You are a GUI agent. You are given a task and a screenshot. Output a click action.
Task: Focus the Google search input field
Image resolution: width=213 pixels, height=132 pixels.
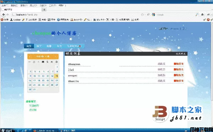click(x=176, y=15)
